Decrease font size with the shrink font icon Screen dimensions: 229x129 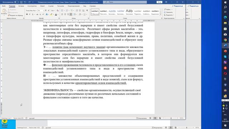pos(49,11)
